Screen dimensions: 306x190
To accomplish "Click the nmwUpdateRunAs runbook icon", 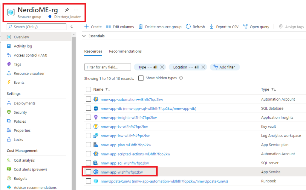I will 96,181.
